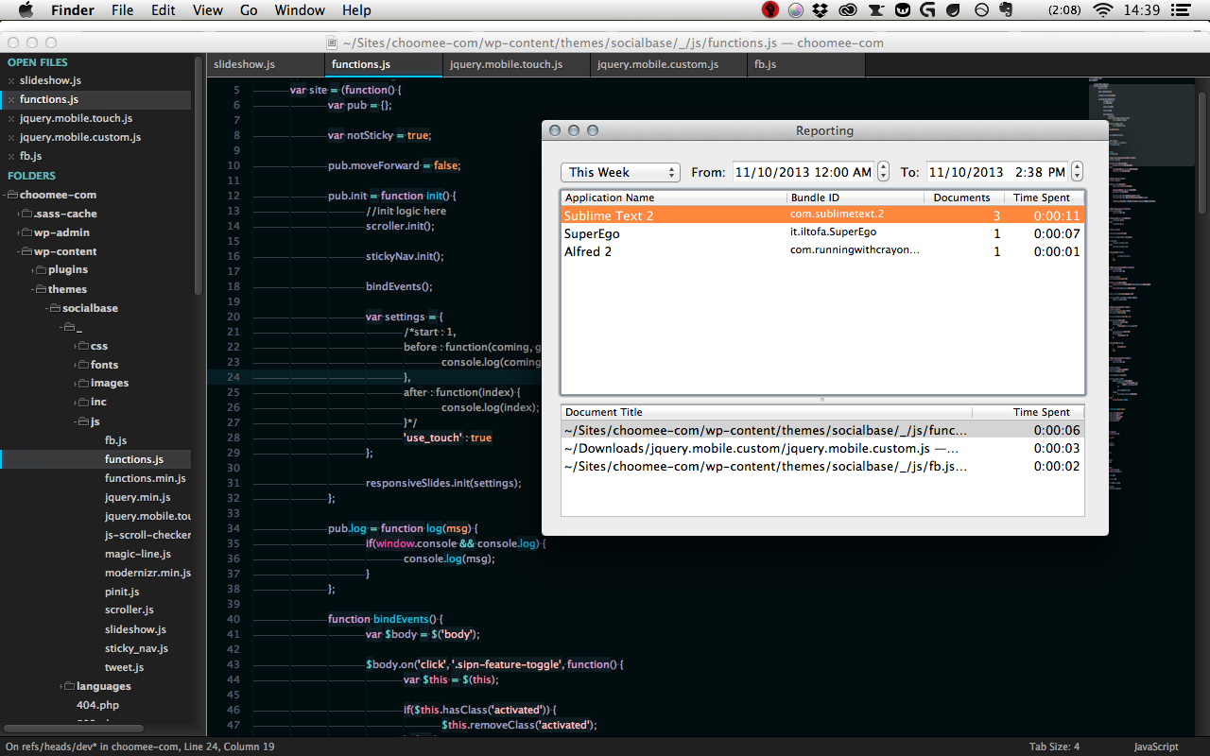Open the View menu

[x=207, y=10]
